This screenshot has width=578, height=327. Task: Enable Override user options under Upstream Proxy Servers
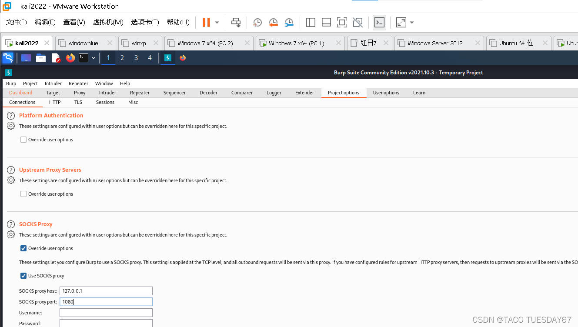point(23,194)
